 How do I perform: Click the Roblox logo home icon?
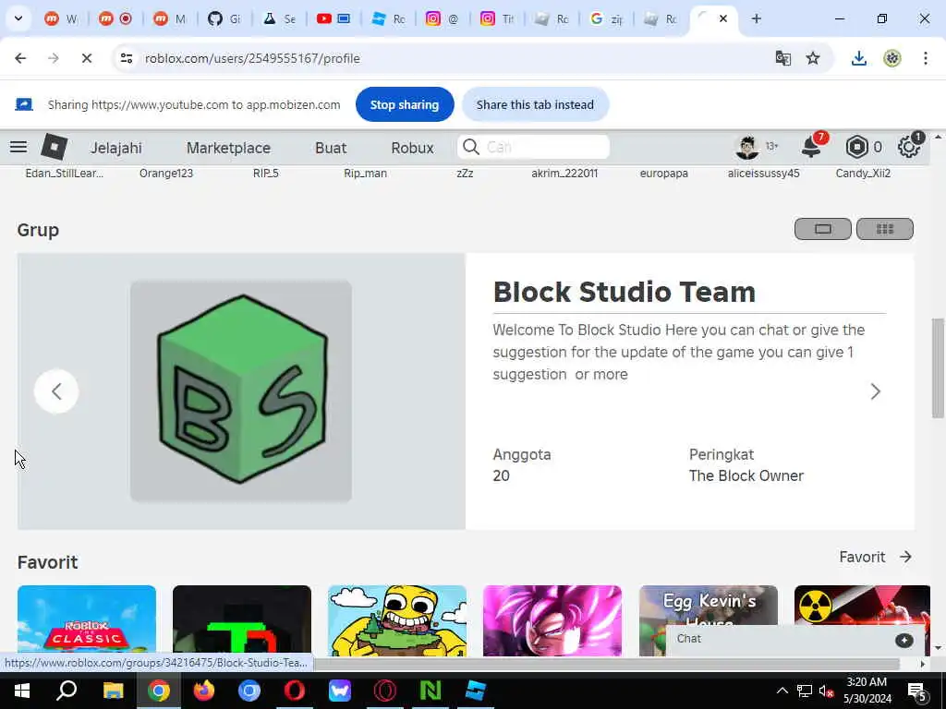point(54,147)
